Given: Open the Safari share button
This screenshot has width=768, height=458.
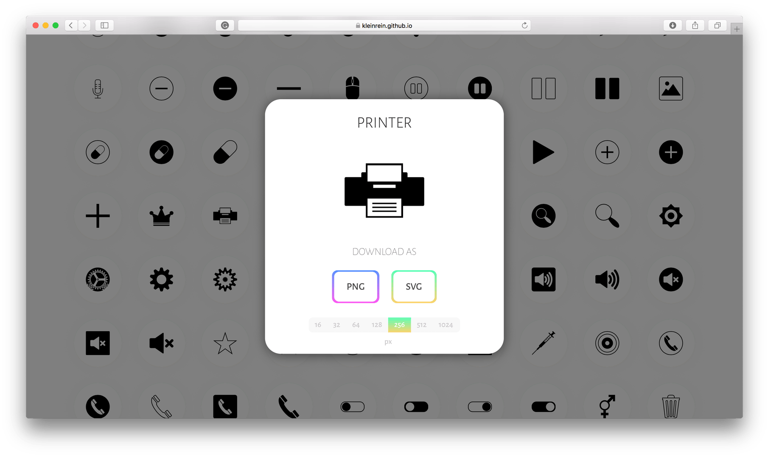Looking at the screenshot, I should [x=695, y=25].
